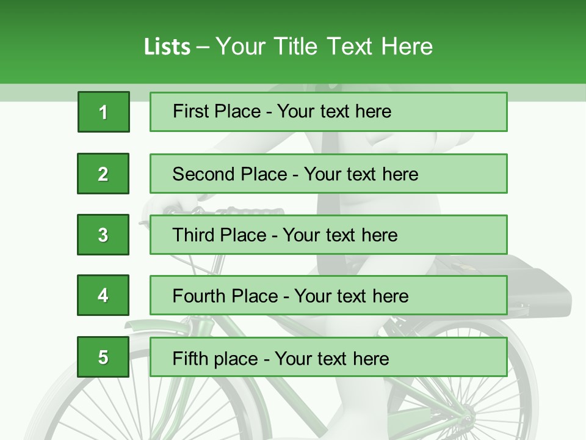
Task: Click the bold word "Lists" in title
Action: [x=167, y=47]
